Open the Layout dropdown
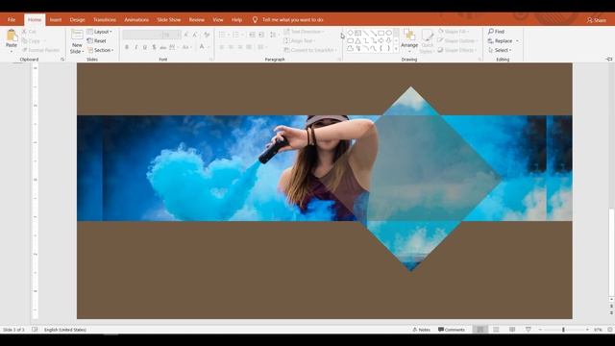Viewport: 615px width, 346px height. pyautogui.click(x=100, y=32)
